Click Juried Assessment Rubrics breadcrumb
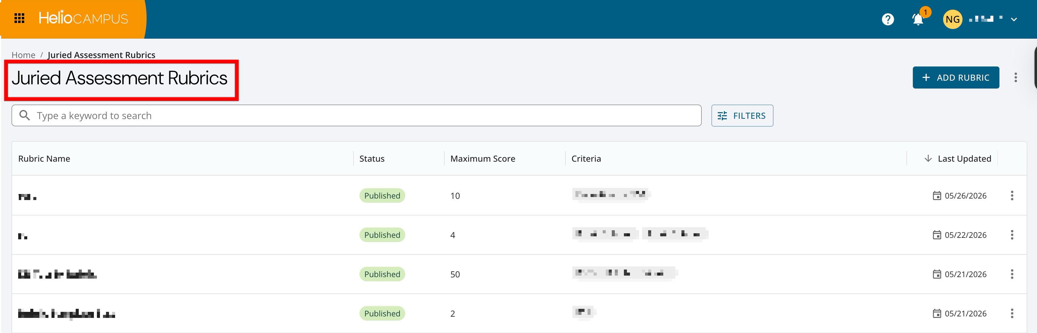 (101, 55)
